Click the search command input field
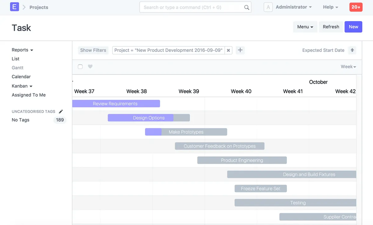Screen dimensions: 373x225 coord(193,7)
